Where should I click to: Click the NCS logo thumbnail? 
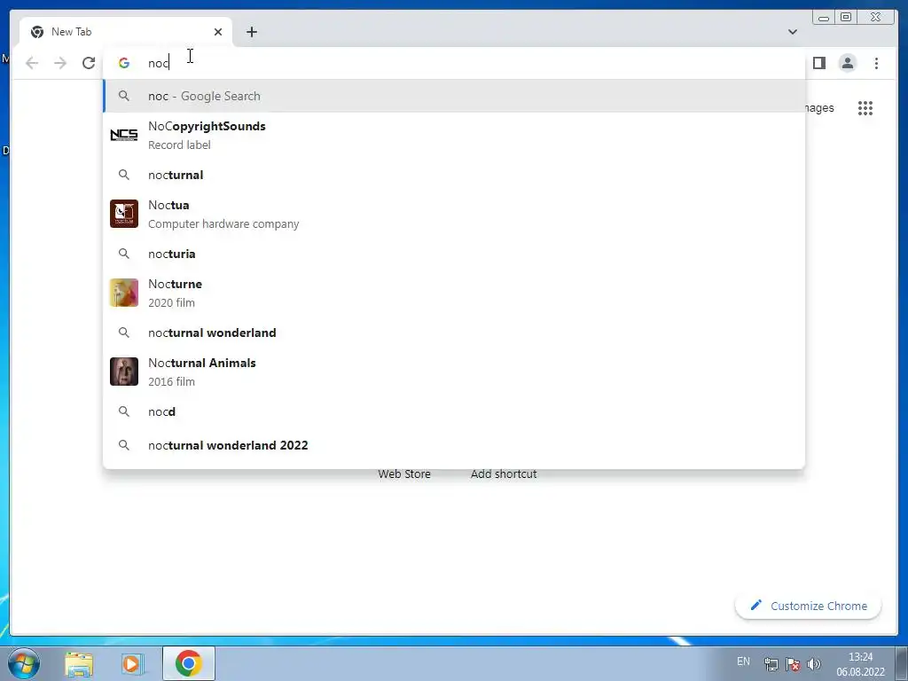pyautogui.click(x=124, y=136)
